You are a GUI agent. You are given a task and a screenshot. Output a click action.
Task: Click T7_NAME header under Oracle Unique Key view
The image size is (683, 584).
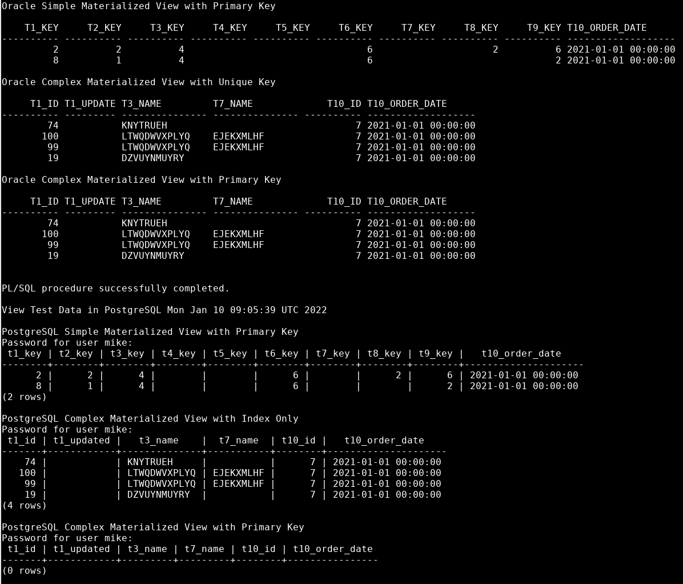point(232,104)
